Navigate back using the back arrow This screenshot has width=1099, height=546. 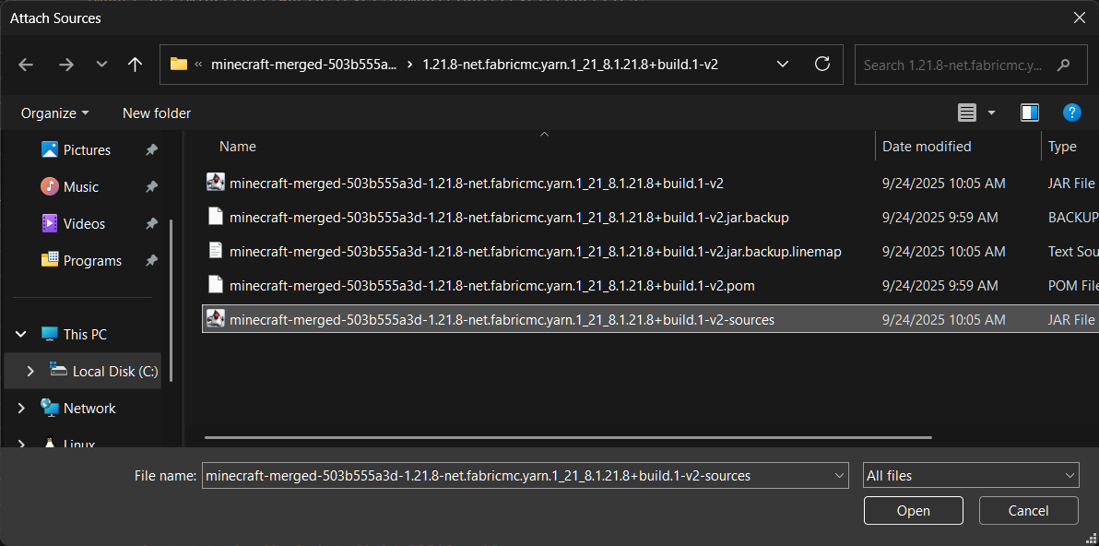click(x=26, y=65)
